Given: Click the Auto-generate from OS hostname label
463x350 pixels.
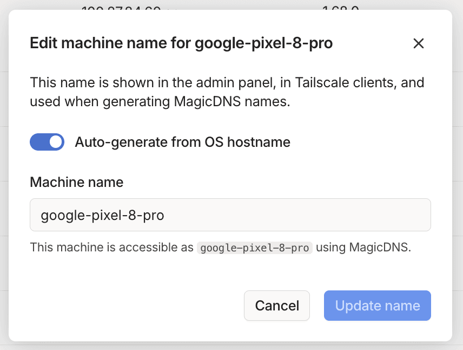Looking at the screenshot, I should pos(182,142).
